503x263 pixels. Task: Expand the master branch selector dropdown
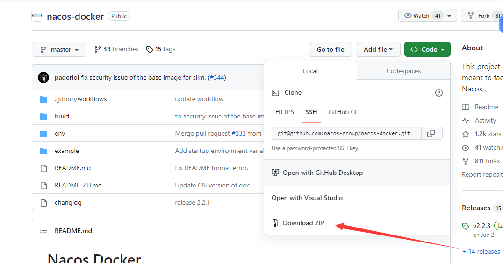point(59,50)
